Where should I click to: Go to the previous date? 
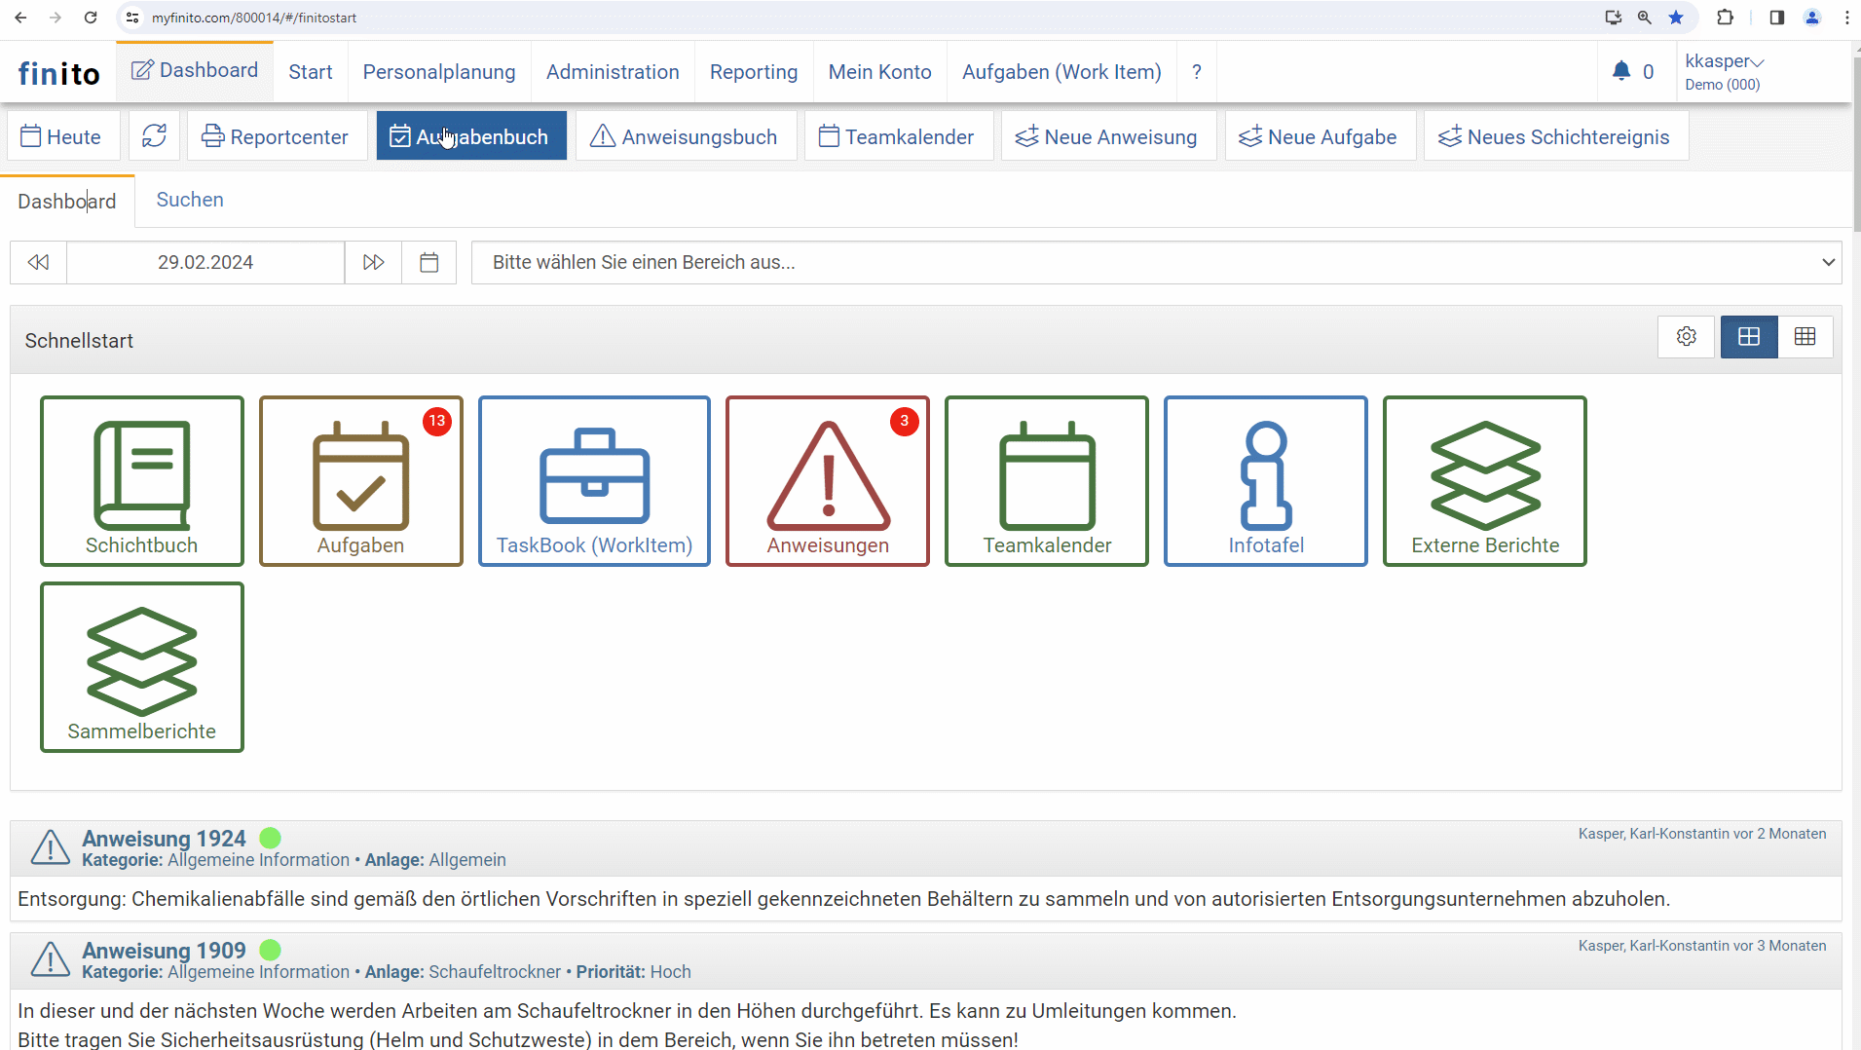[38, 263]
